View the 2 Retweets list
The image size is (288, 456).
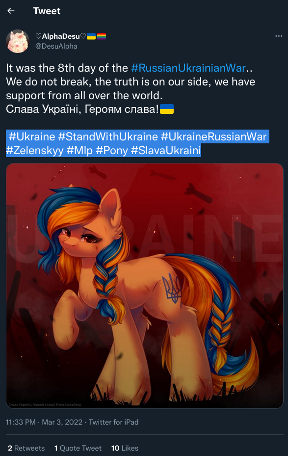click(26, 448)
